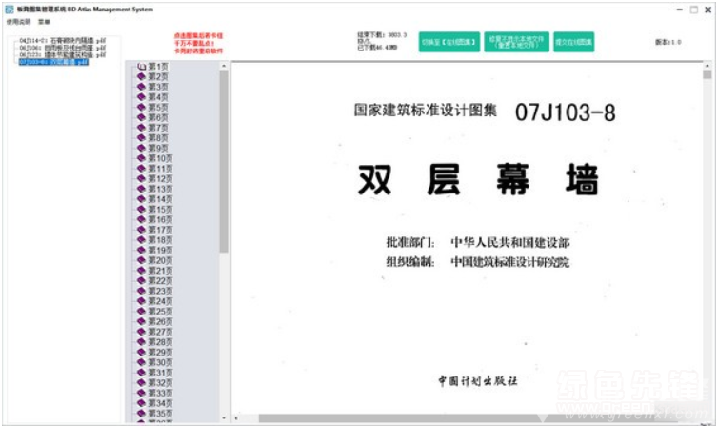Click the book icon beside 第20页
The height and width of the screenshot is (427, 718).
pos(142,260)
